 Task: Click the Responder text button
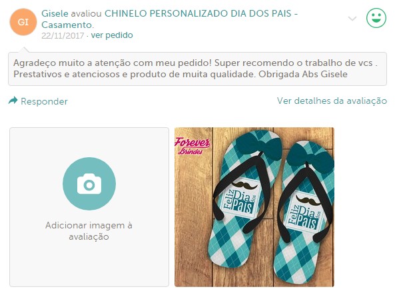44,101
